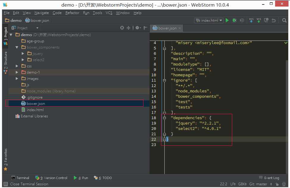Open Version Control tool window
The image size is (290, 188).
coord(52,178)
